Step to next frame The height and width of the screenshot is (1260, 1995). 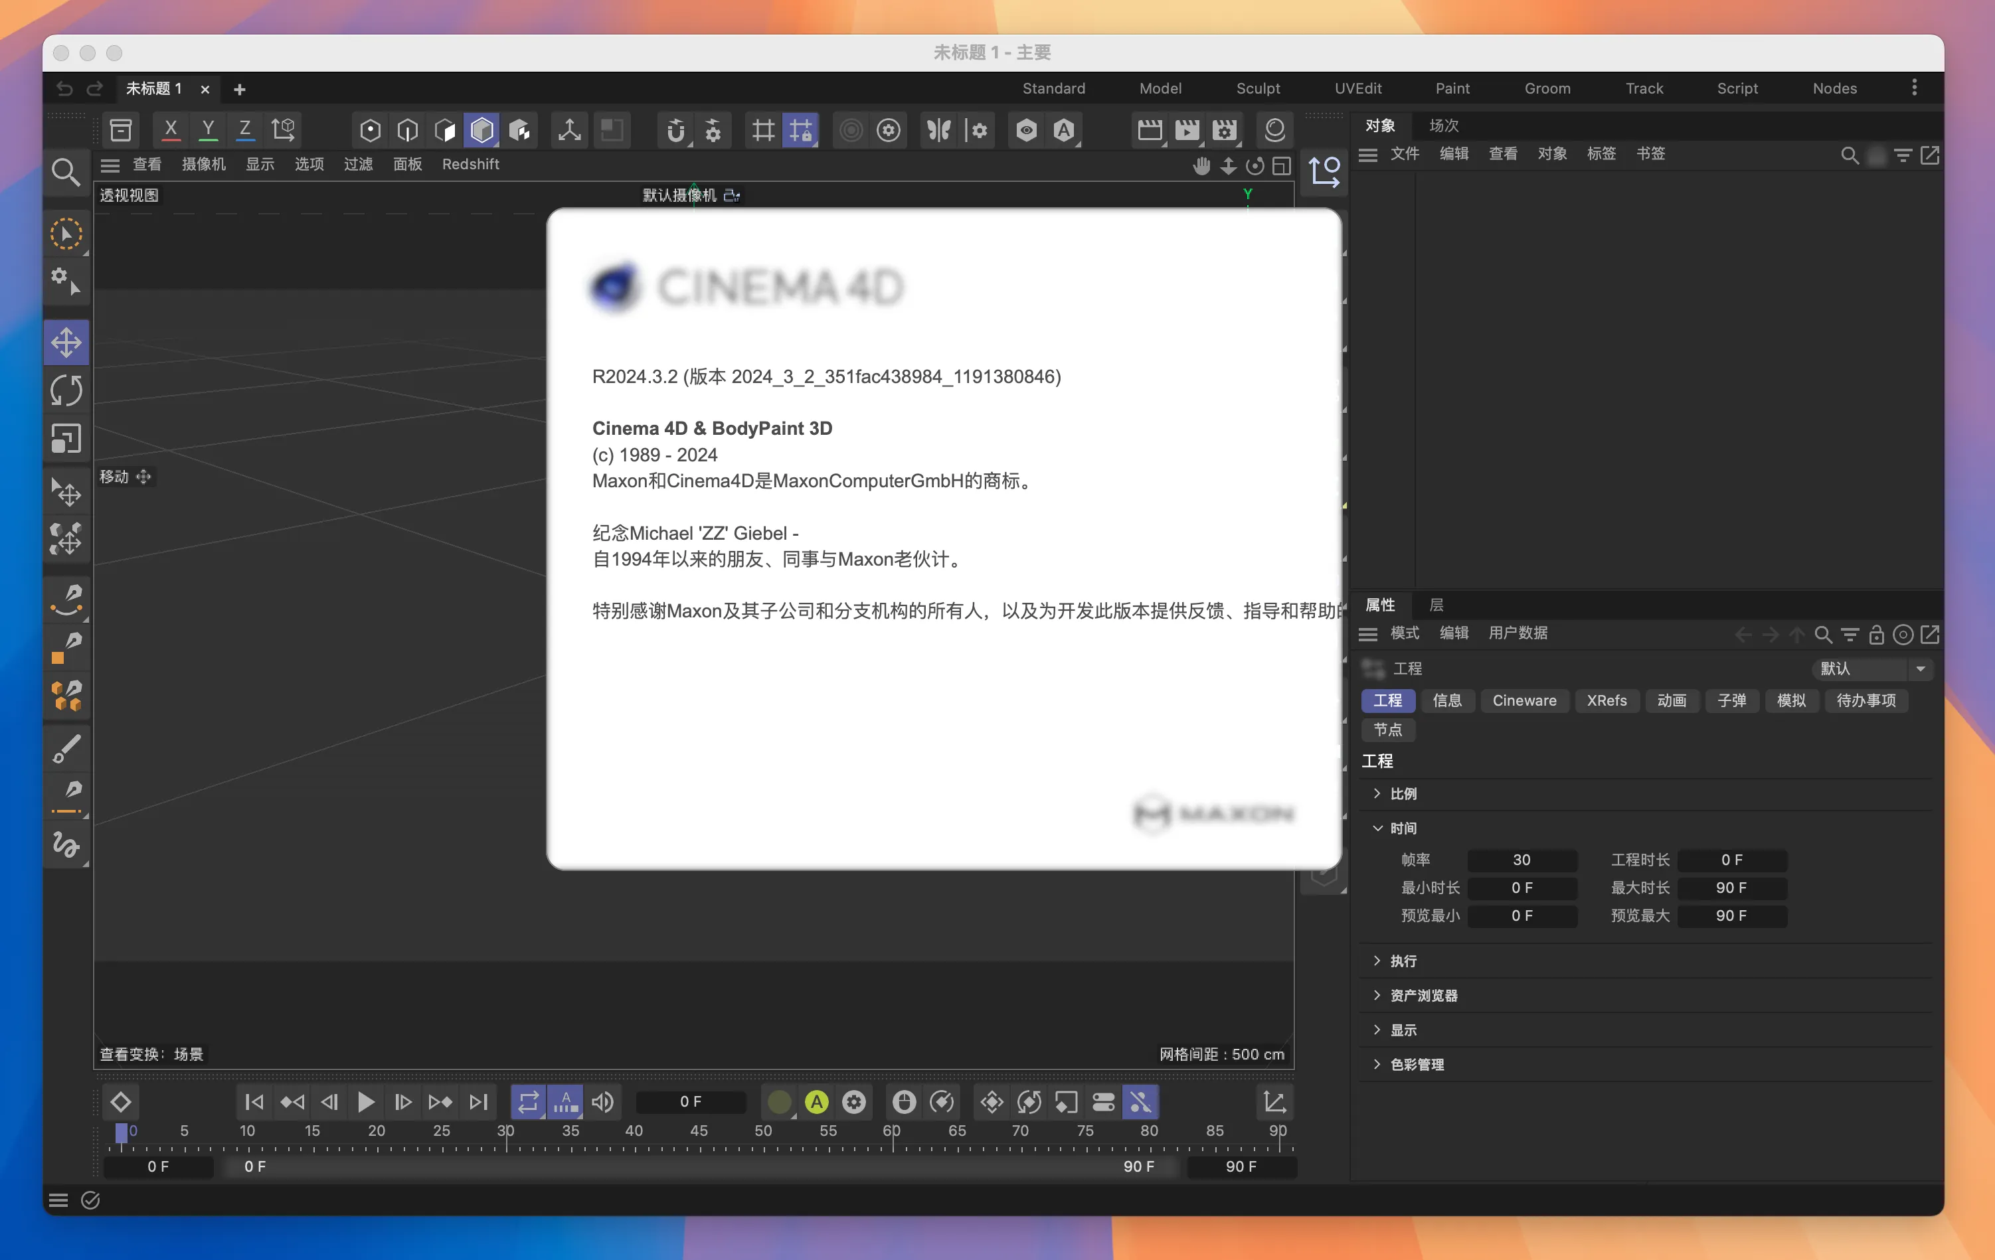(x=402, y=1102)
